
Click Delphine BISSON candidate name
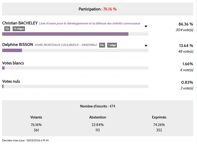click(x=17, y=45)
